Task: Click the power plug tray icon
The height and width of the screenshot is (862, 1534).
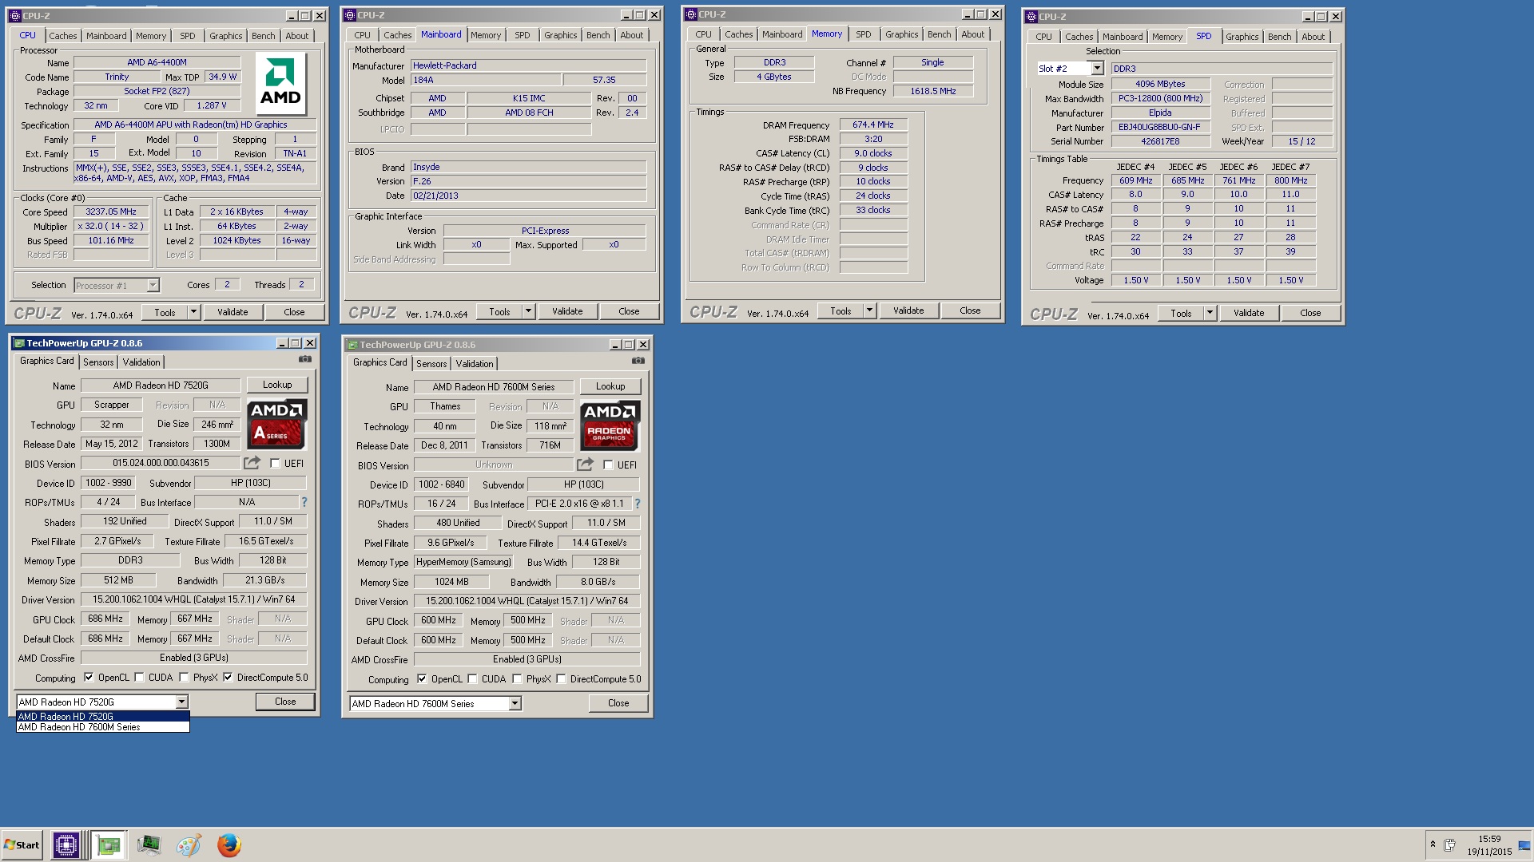Action: [x=1449, y=844]
